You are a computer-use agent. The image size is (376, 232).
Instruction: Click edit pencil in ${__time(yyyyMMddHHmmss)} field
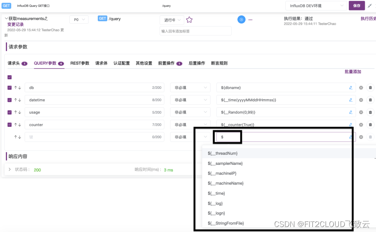click(x=351, y=100)
